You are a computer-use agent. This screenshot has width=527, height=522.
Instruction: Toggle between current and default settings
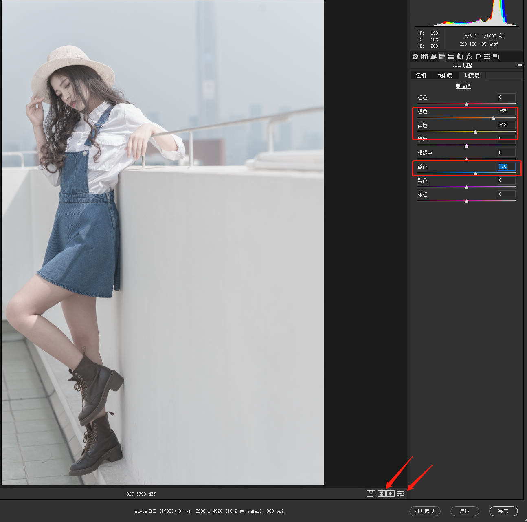point(401,493)
